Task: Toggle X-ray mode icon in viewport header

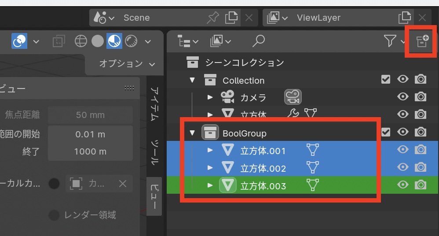Action: coord(58,41)
